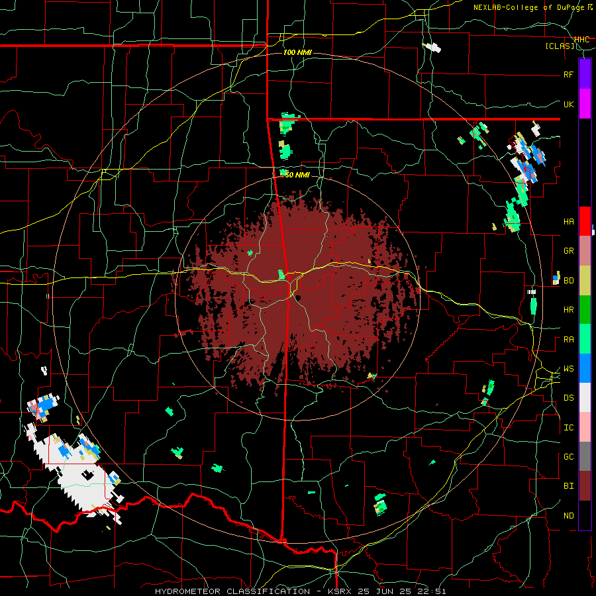Viewport: 596px width, 596px height.
Task: Click the small rain echo at radar center
Action: point(281,274)
